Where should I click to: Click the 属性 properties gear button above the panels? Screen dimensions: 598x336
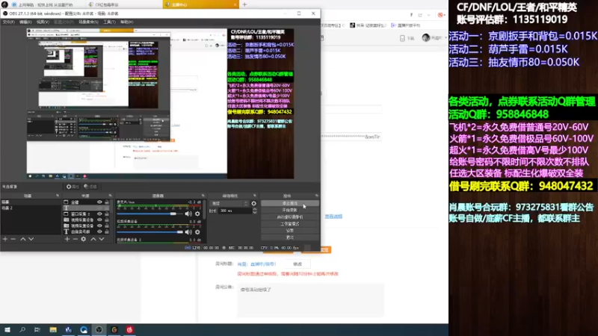[73, 187]
